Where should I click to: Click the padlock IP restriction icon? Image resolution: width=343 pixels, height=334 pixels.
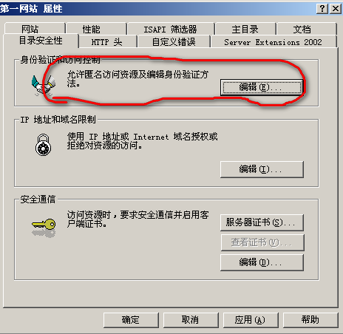[x=43, y=145]
